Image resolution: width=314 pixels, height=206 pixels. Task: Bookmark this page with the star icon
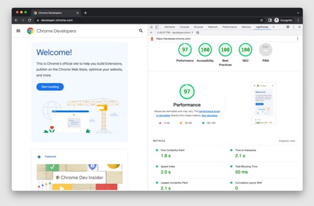pos(262,20)
